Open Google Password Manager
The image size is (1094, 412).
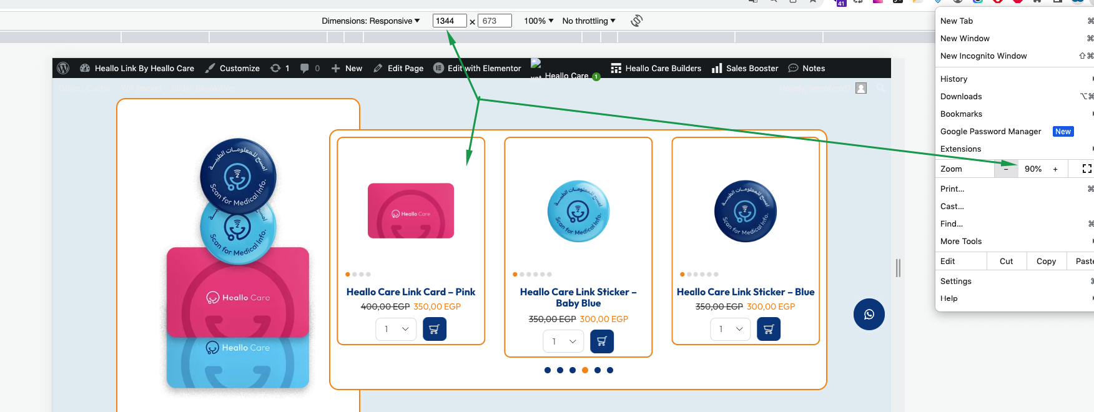[x=1015, y=131]
